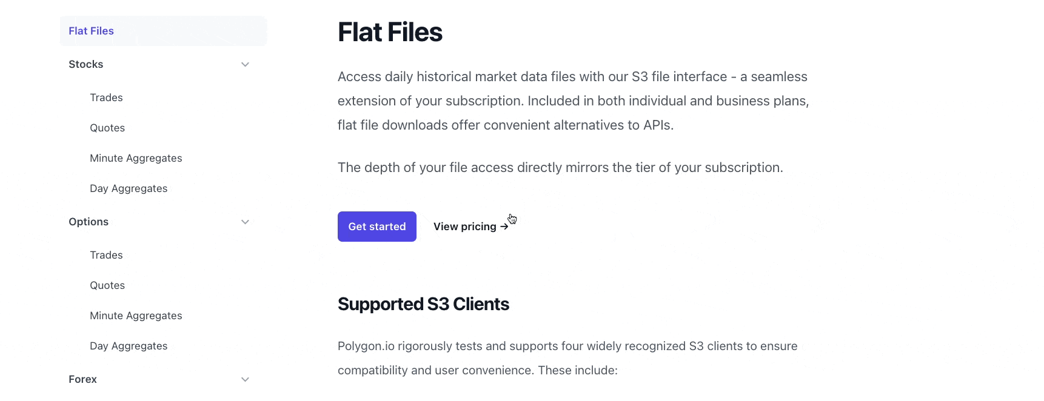The image size is (1044, 401).
Task: Click the Supported S3 Clients heading
Action: pos(423,304)
